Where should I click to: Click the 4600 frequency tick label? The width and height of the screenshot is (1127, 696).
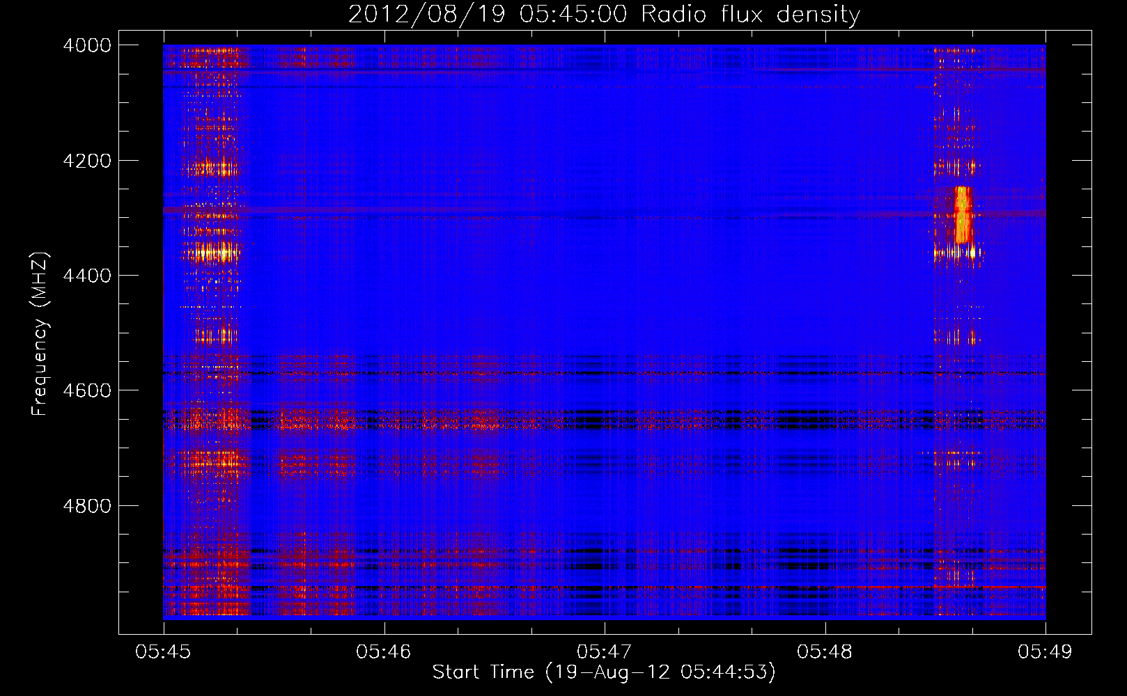(x=86, y=390)
